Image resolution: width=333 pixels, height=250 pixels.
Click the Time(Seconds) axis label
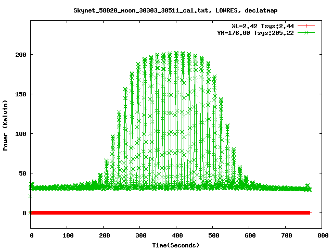176,245
